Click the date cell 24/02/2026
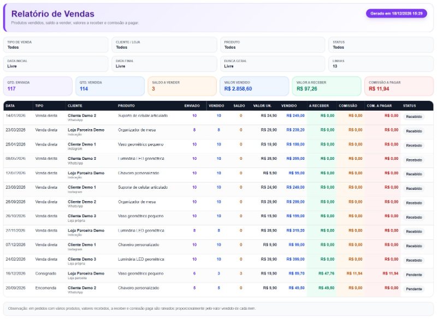The height and width of the screenshot is (319, 437). pyautogui.click(x=16, y=259)
